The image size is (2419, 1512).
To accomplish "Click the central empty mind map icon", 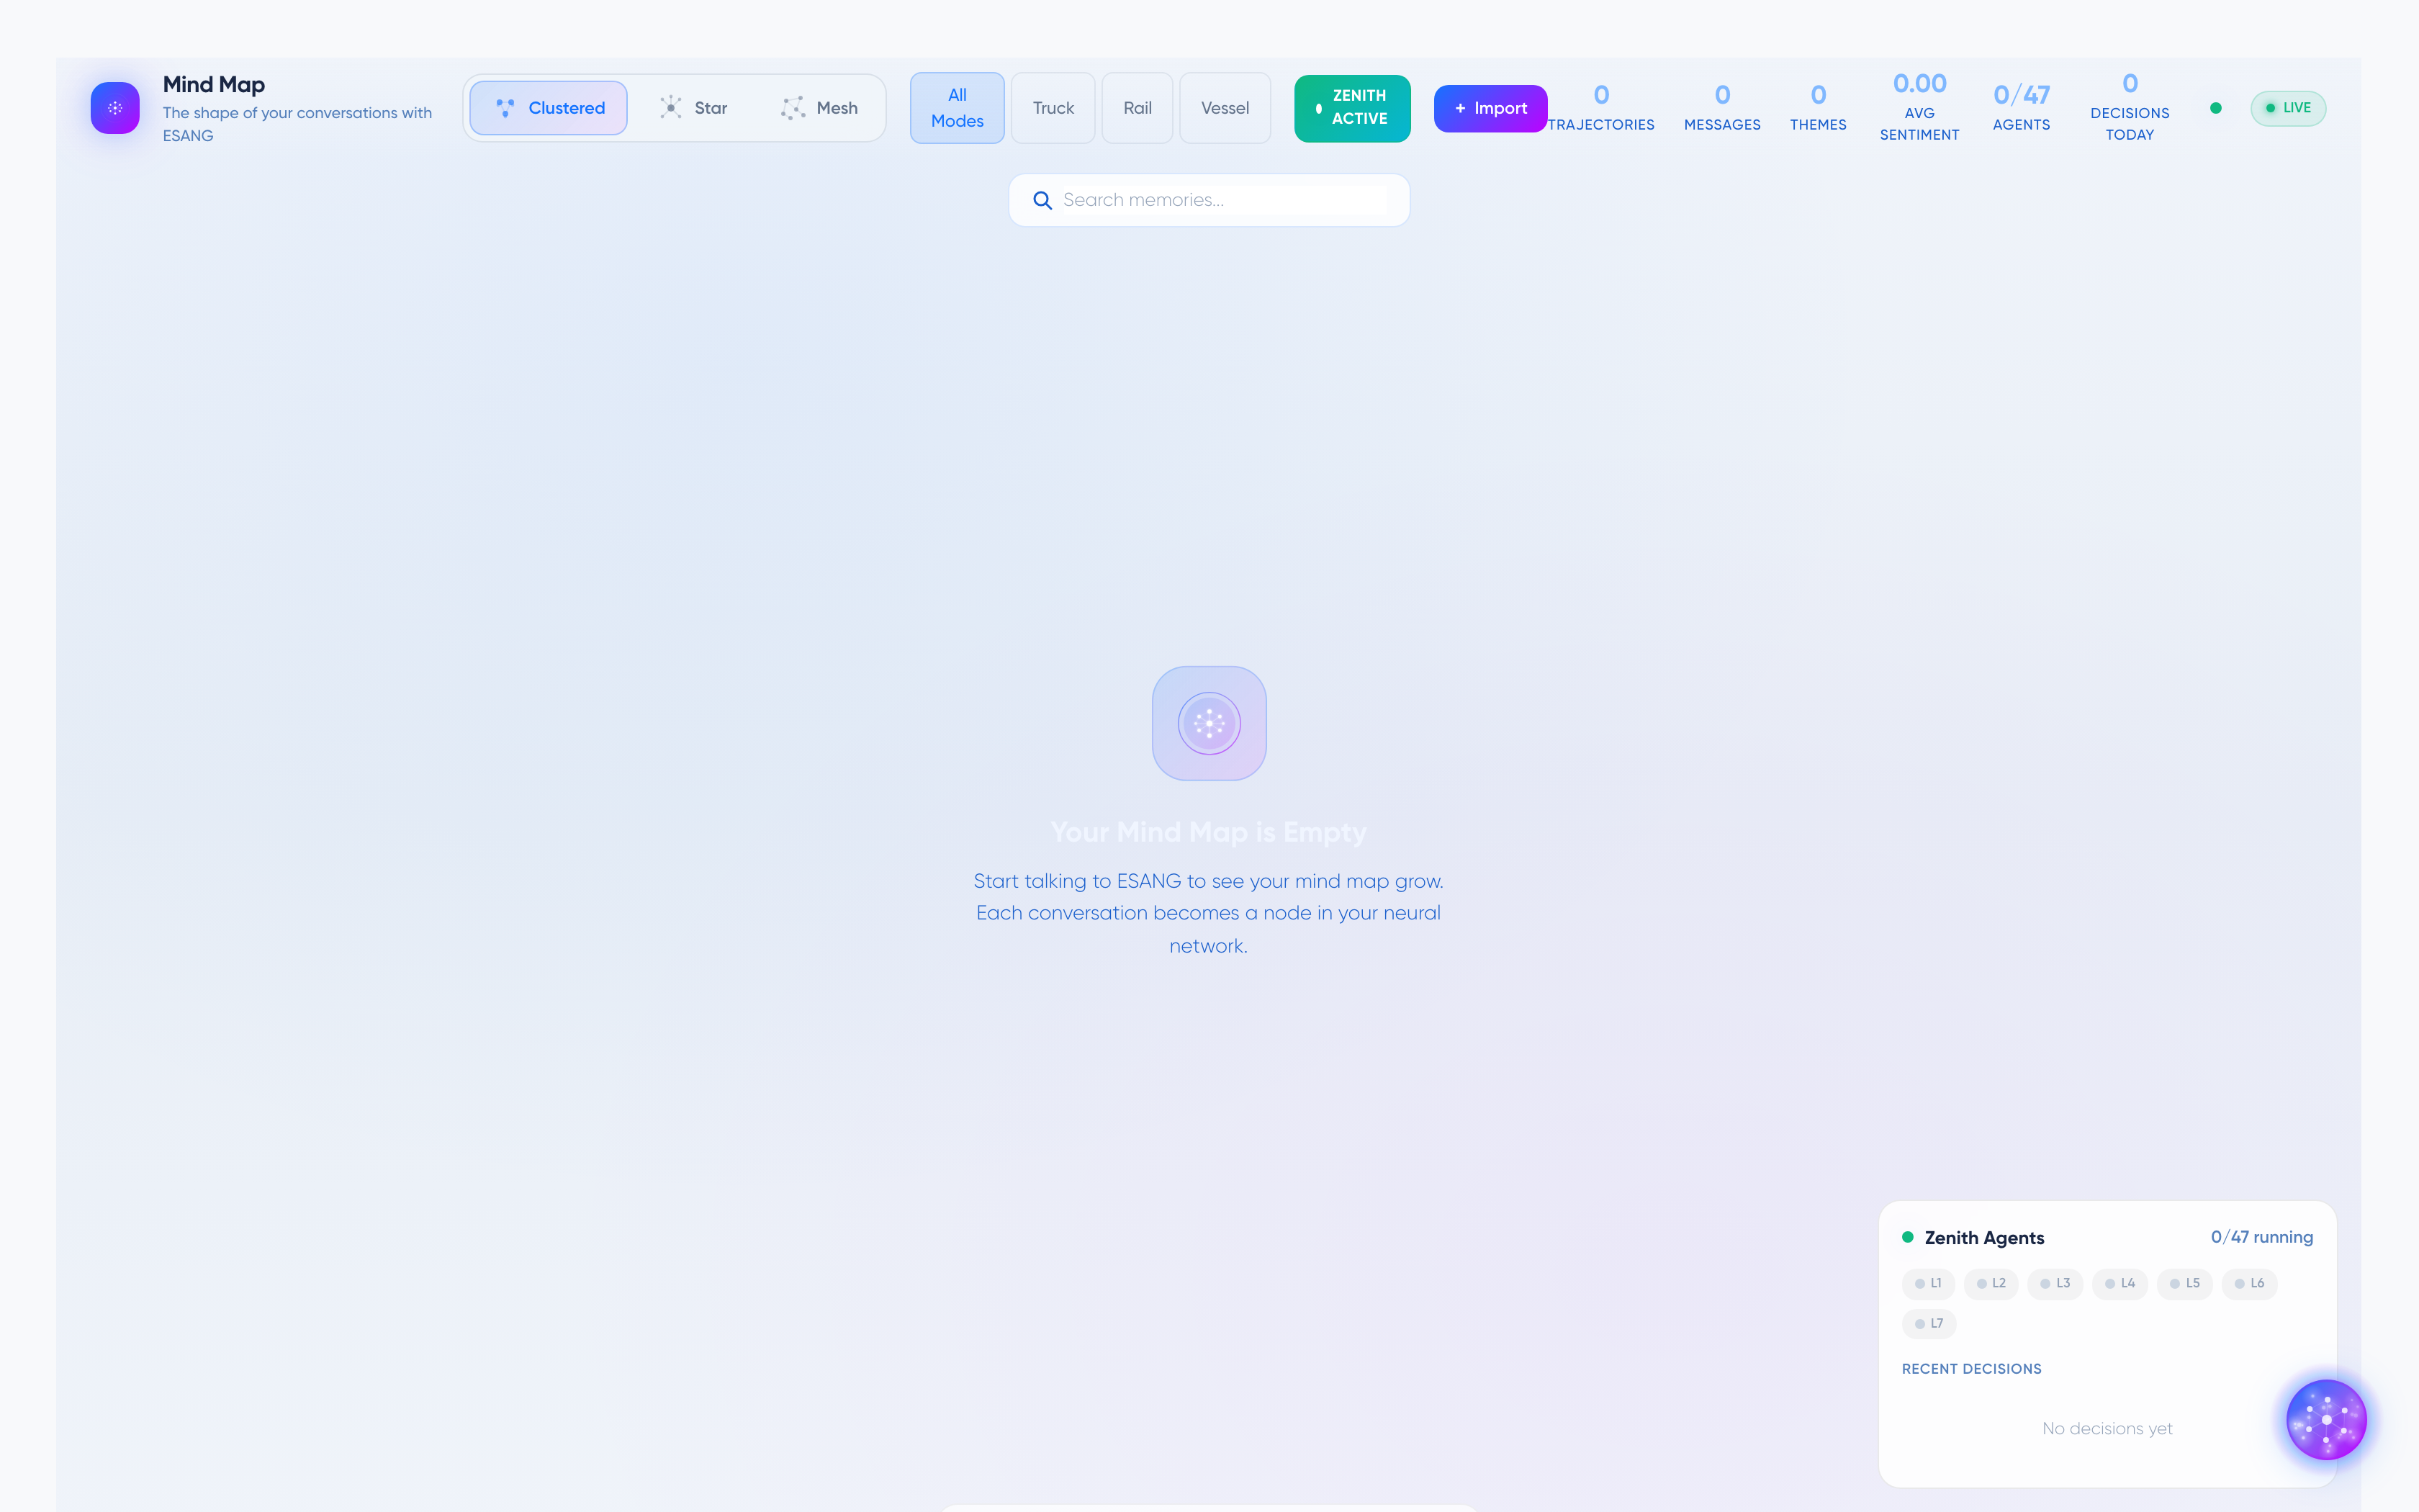I will [1209, 723].
